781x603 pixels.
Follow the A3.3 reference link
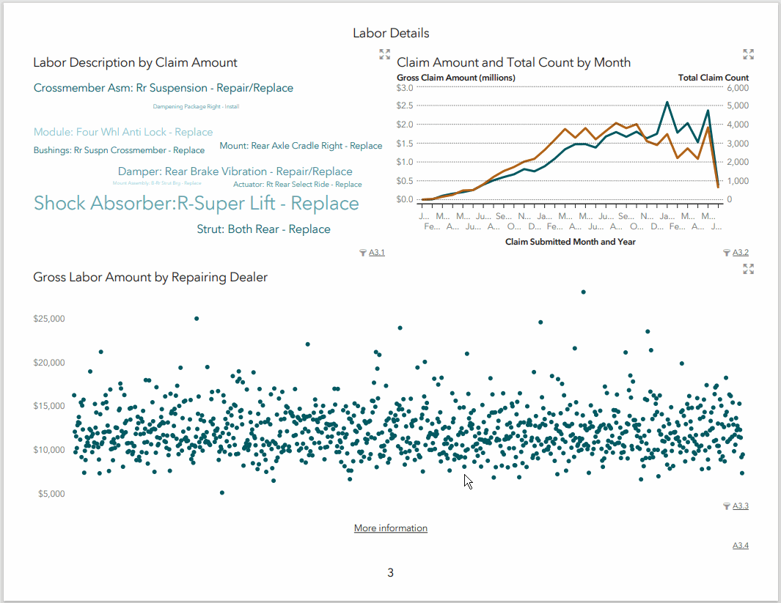(740, 506)
